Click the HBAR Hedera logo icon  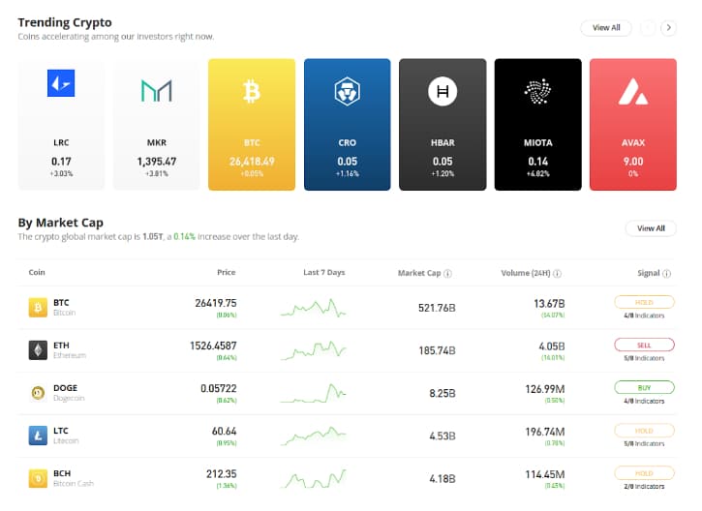tap(443, 91)
